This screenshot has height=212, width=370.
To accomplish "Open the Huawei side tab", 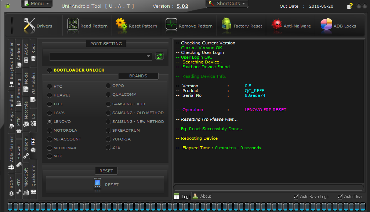I will tap(19, 156).
